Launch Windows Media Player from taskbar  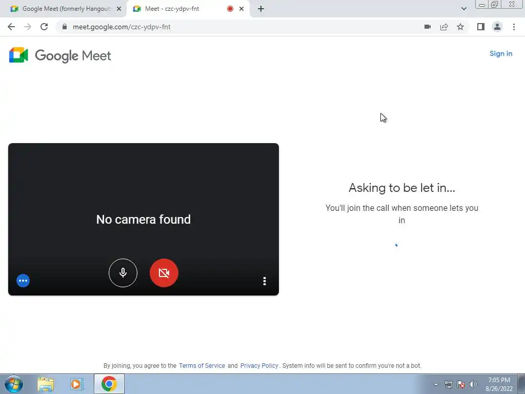77,384
